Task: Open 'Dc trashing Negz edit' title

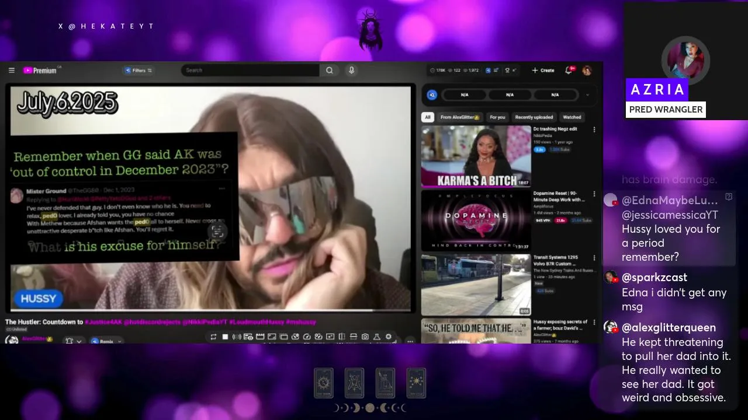Action: (555, 129)
